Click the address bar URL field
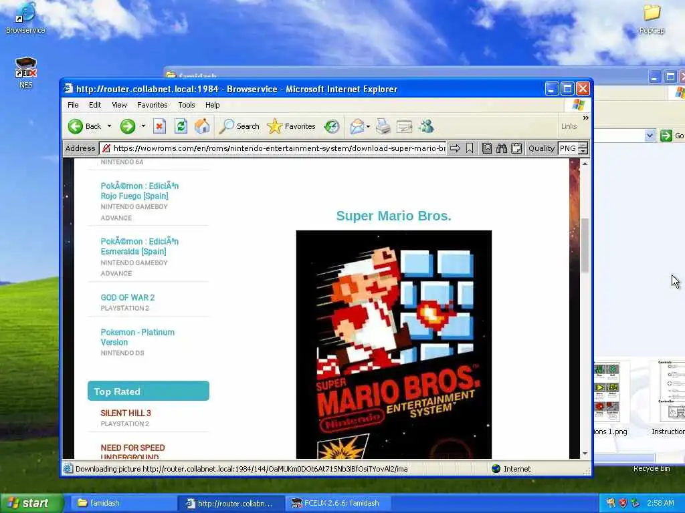The image size is (685, 513). tap(279, 148)
